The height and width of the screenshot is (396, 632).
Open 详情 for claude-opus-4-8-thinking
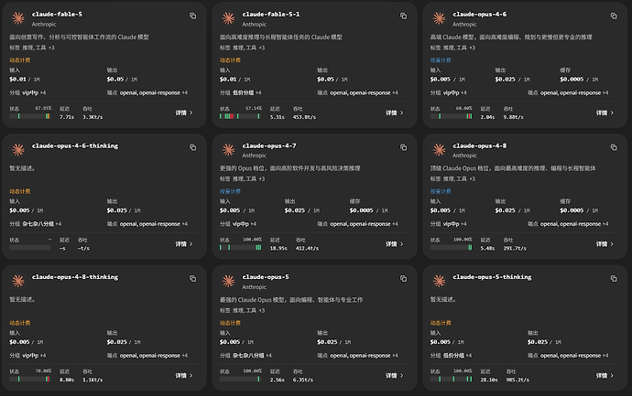pos(184,376)
